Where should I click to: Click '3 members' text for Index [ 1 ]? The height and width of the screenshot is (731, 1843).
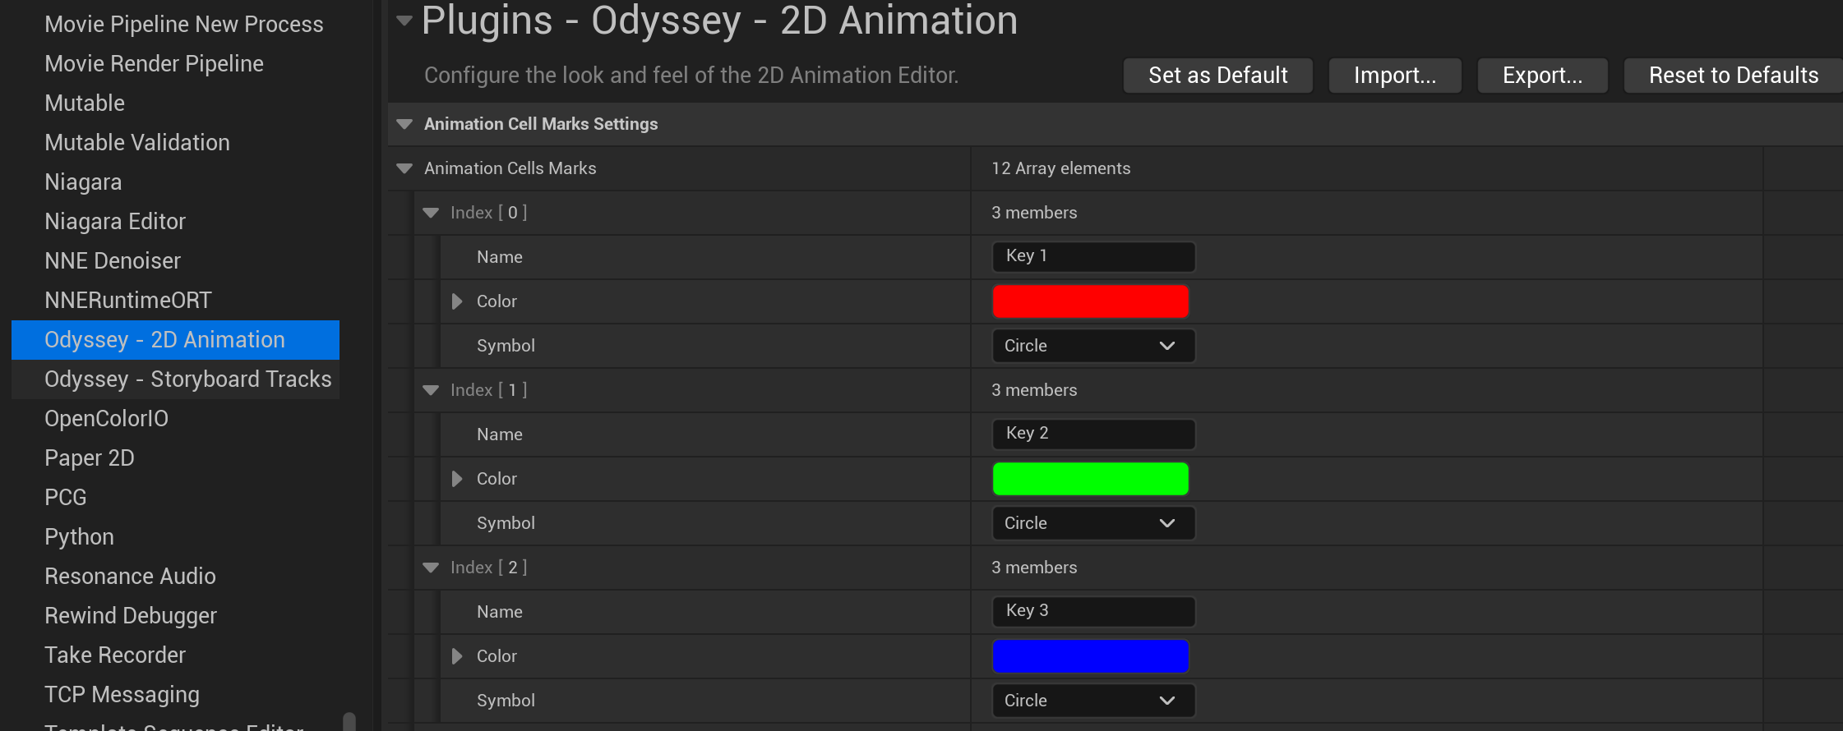pyautogui.click(x=1034, y=390)
